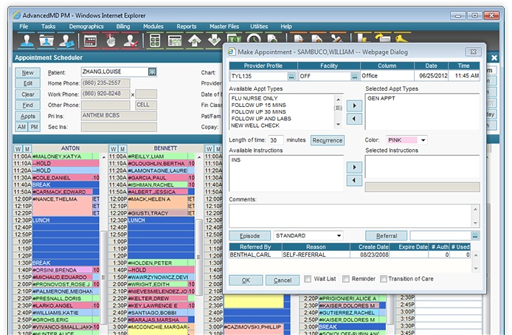Viewport: 512px width, 335px height.
Task: Check the Wait List checkbox
Action: click(308, 279)
